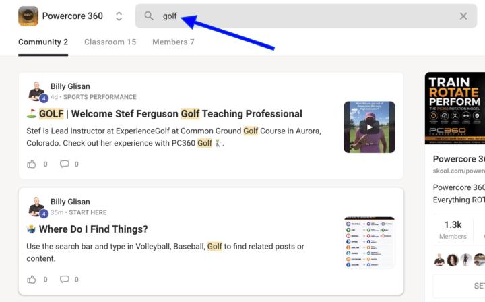Expand the Powercore 360 group switcher arrows
Screen dimensions: 485x302
point(119,16)
